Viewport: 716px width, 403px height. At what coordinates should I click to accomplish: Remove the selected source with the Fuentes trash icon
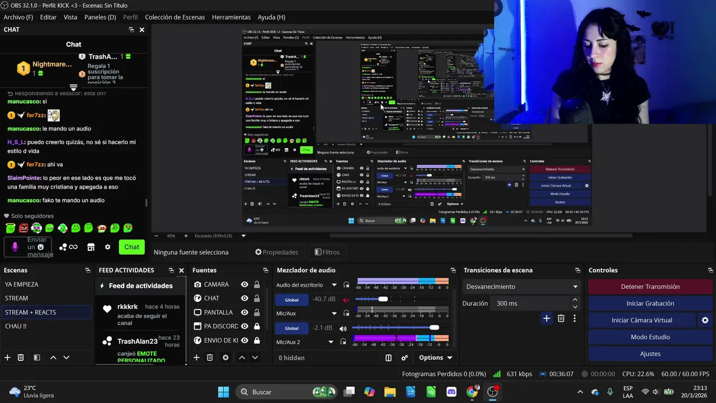pos(210,357)
